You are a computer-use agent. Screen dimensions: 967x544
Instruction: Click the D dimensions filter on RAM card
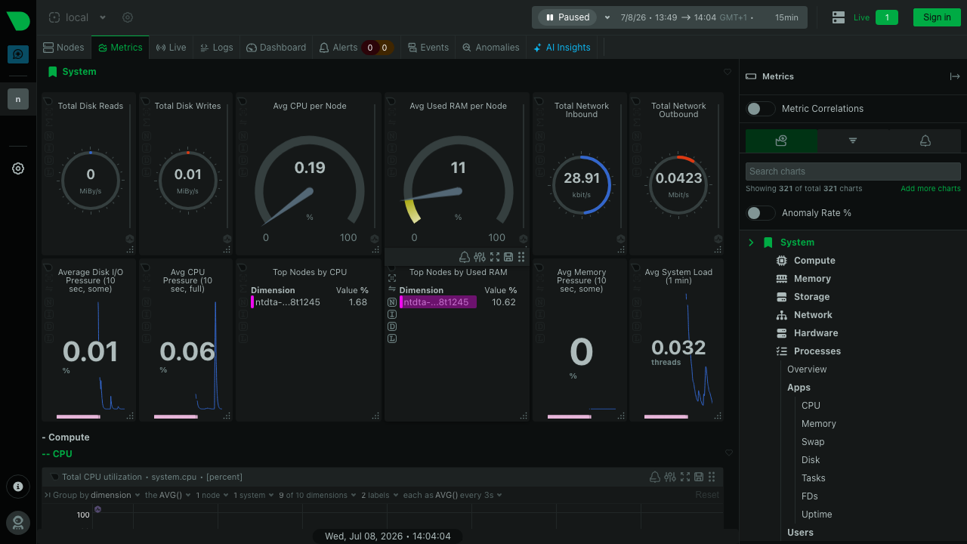click(x=392, y=326)
